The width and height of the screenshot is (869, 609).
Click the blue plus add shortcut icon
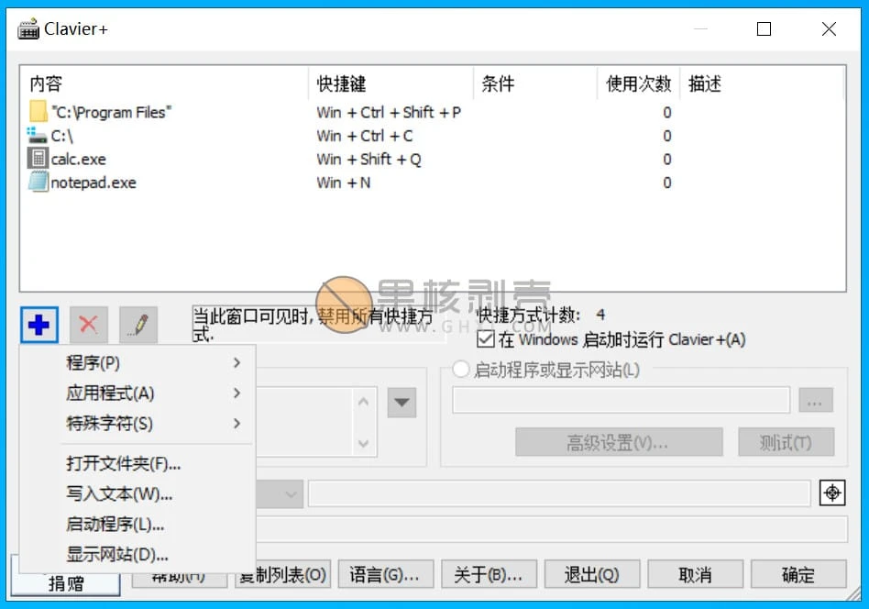[x=38, y=325]
